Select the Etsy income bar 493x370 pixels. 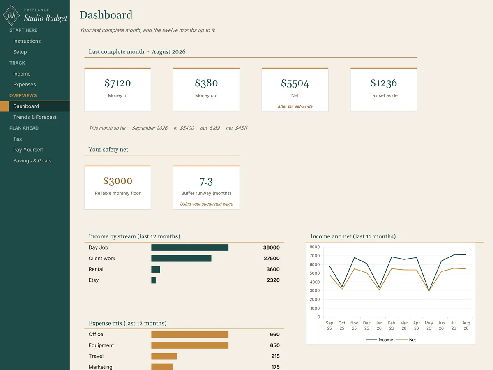pyautogui.click(x=154, y=280)
